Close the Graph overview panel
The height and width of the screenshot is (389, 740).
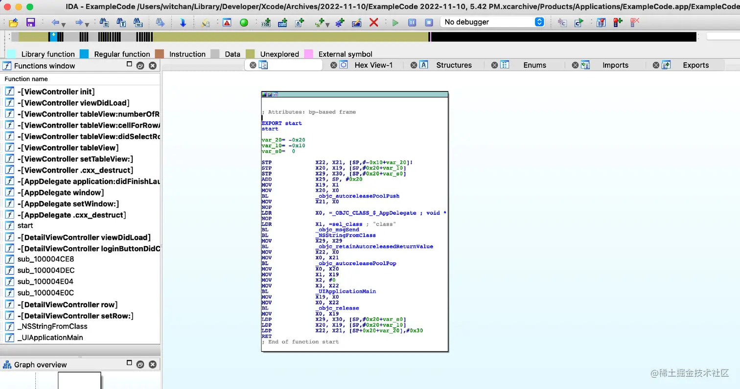coord(153,365)
